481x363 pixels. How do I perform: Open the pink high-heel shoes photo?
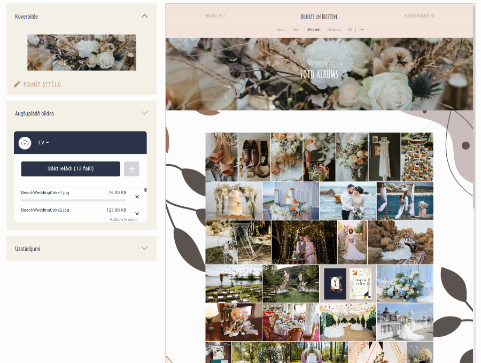pyautogui.click(x=221, y=157)
